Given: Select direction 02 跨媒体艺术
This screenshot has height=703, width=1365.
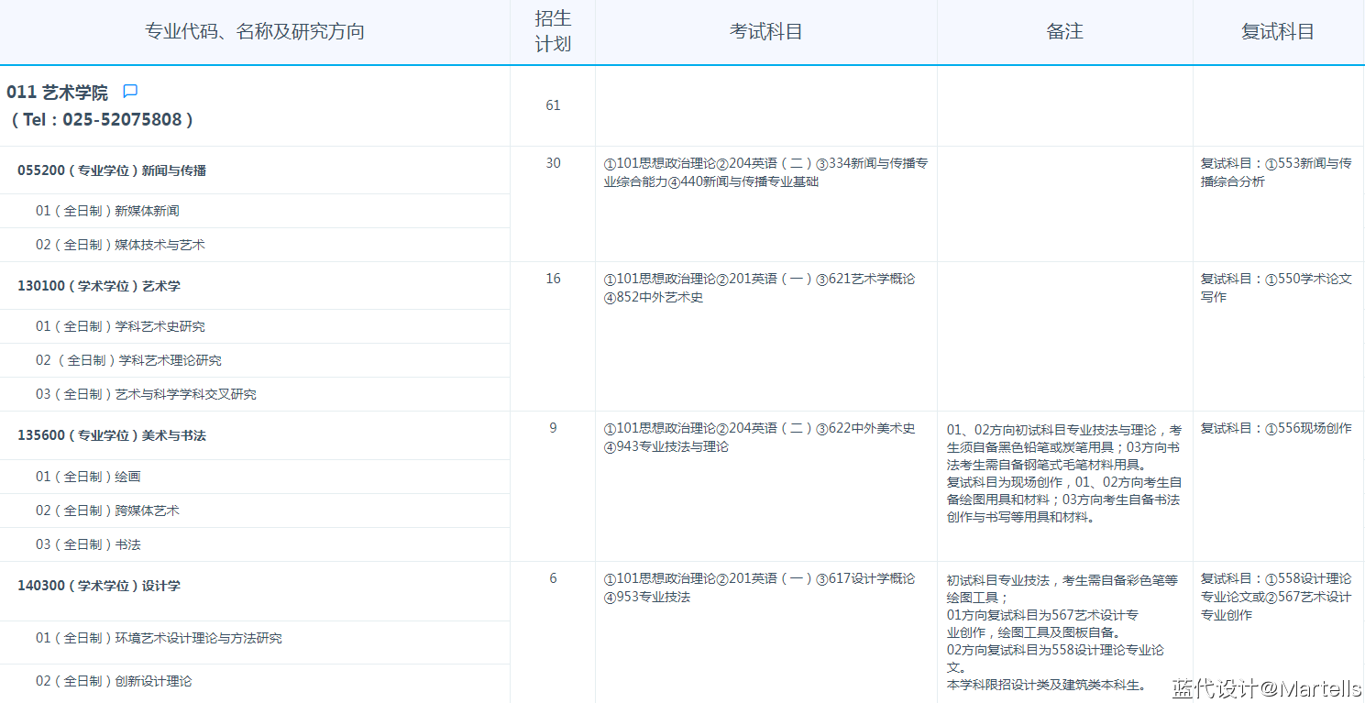Looking at the screenshot, I should tap(107, 511).
